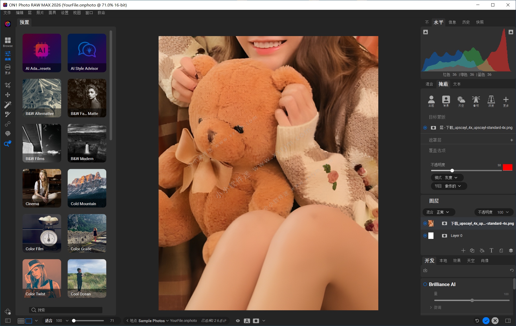Toggle preview eye icon in bottom bar
Screen dimensions: 516x326
(238, 321)
